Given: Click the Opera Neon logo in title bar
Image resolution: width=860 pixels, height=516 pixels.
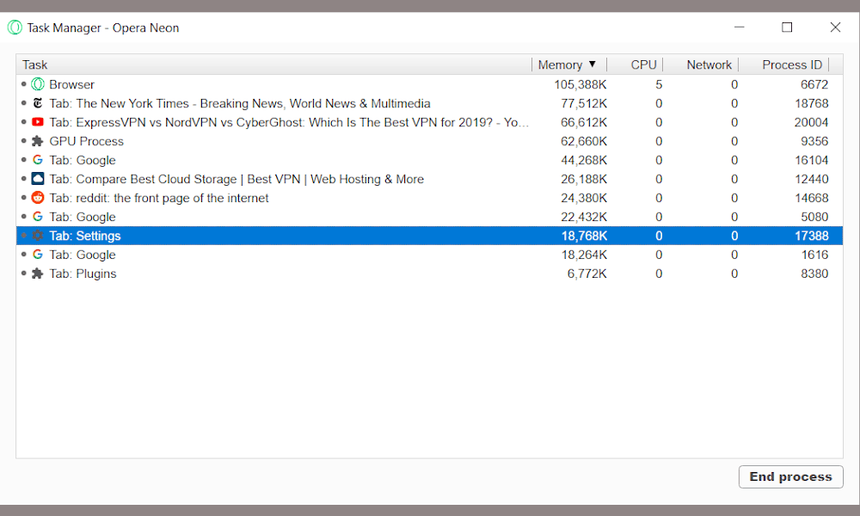Looking at the screenshot, I should 15,28.
